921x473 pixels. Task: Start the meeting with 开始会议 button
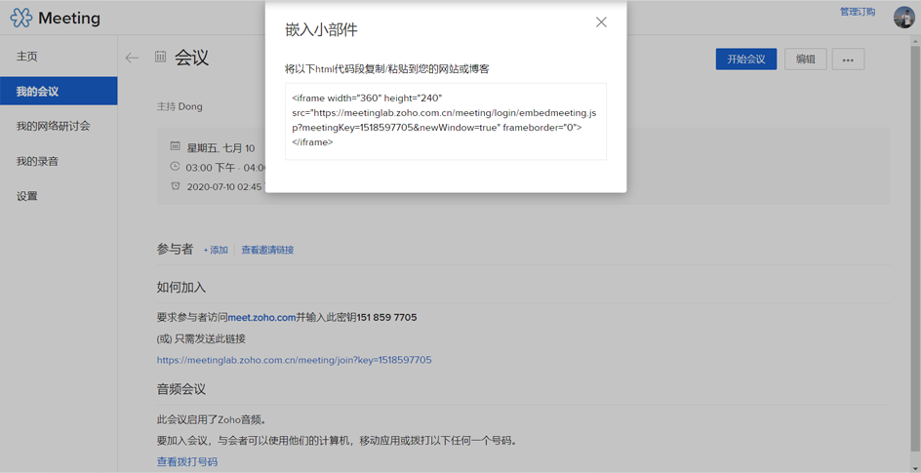tap(745, 59)
